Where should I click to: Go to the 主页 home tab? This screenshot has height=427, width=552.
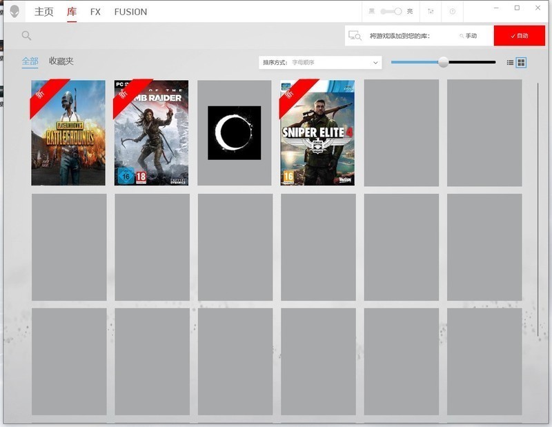coord(43,12)
